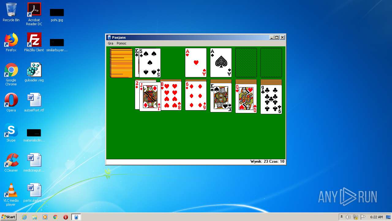Screen dimensions: 392x221
Task: Launch Skype from the desktop
Action: point(11,133)
